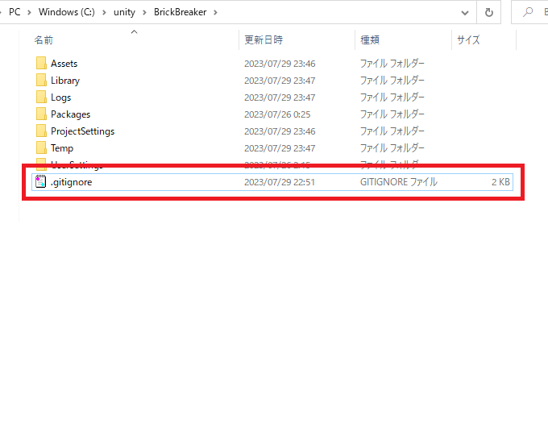Sort by the 種類 column header
Viewport: 548px width, 444px height.
click(370, 40)
